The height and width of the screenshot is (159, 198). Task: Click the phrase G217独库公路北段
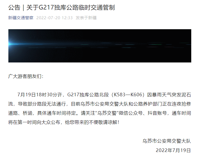coord(88,95)
